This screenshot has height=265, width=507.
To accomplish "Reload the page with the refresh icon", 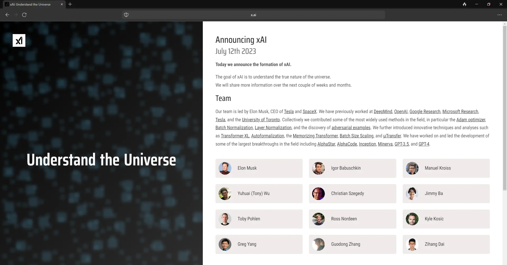I will point(24,15).
